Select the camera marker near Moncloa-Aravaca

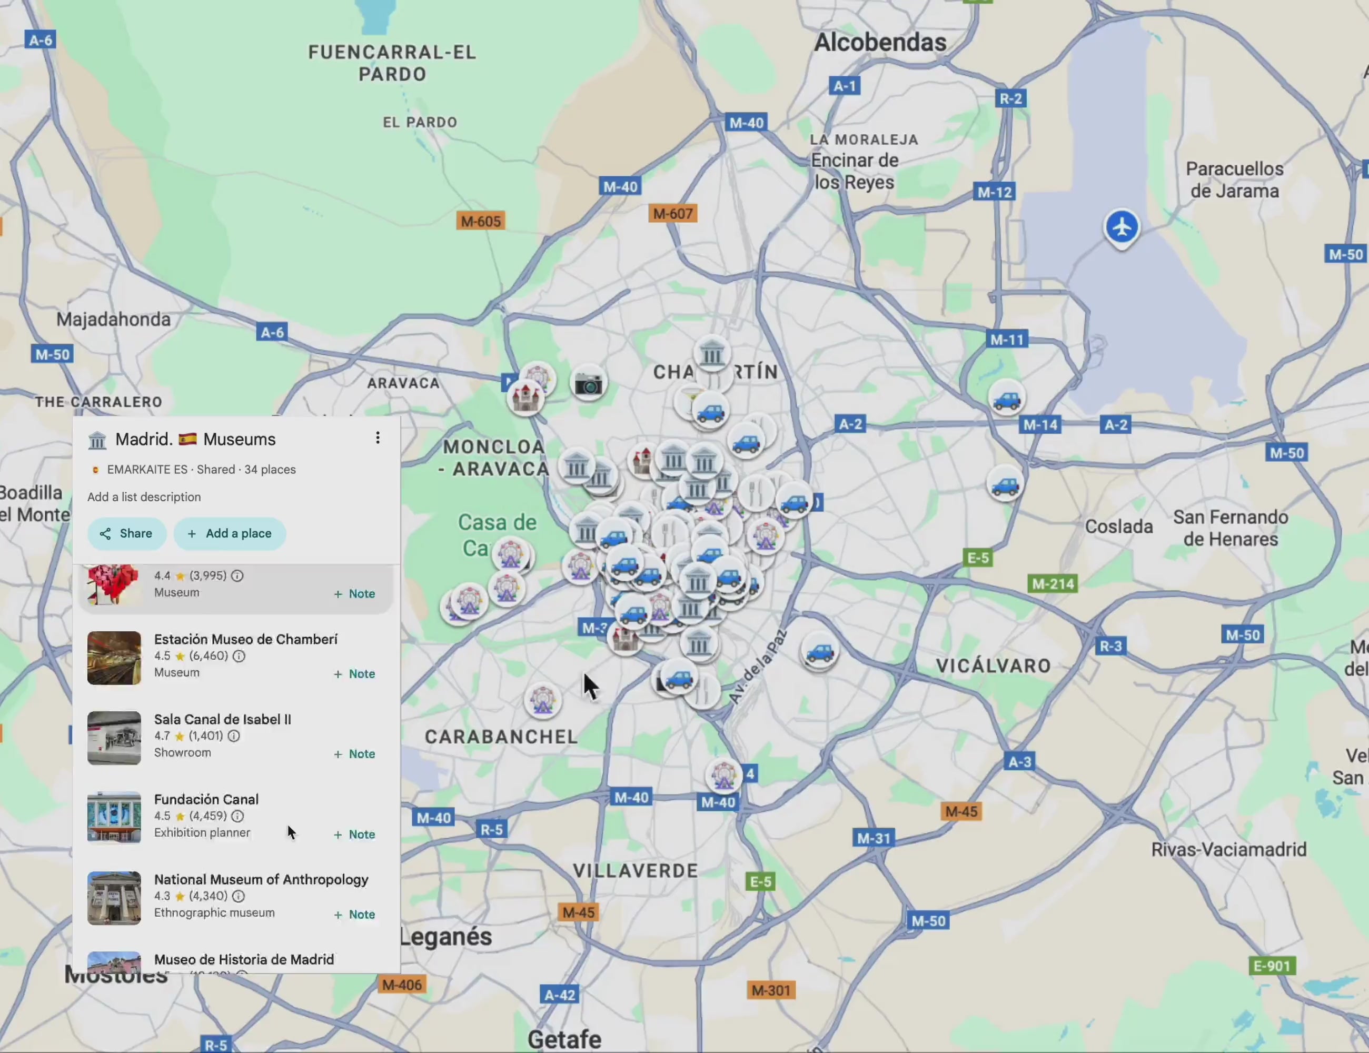point(588,383)
